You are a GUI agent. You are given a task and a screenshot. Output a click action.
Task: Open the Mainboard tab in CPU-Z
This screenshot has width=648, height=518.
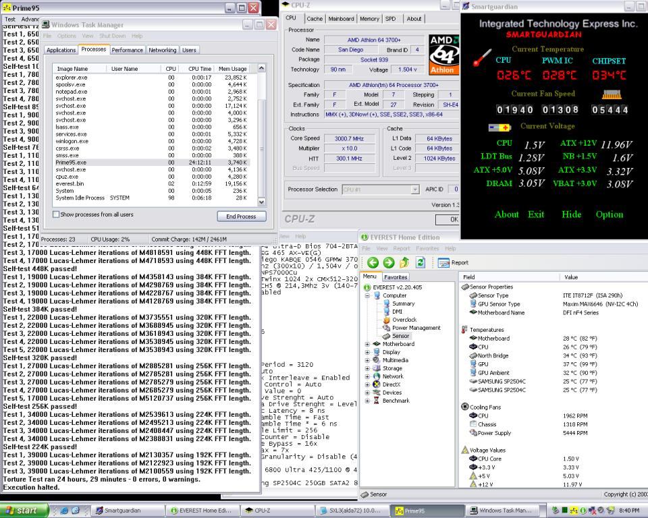click(x=341, y=19)
